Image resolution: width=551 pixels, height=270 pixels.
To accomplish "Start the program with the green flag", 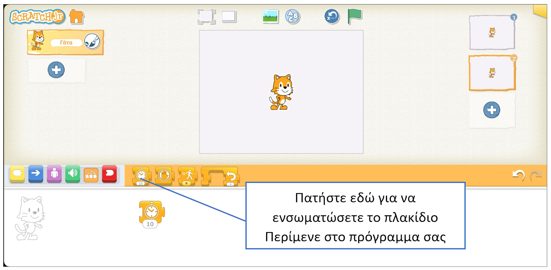I will point(354,16).
